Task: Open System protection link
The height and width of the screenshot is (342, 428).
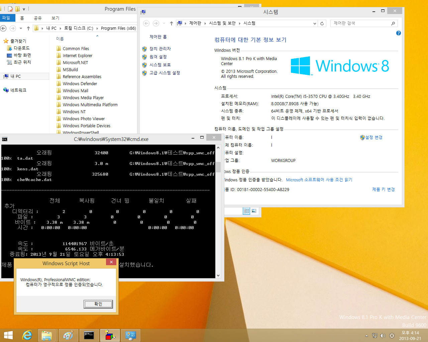Action: tap(160, 65)
